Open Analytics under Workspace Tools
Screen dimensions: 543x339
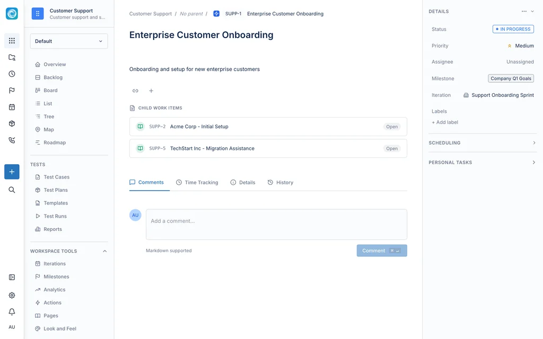tap(55, 290)
